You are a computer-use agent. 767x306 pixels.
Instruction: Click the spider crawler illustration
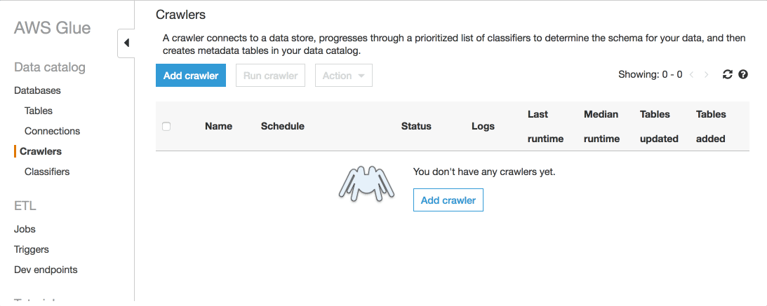click(x=363, y=183)
